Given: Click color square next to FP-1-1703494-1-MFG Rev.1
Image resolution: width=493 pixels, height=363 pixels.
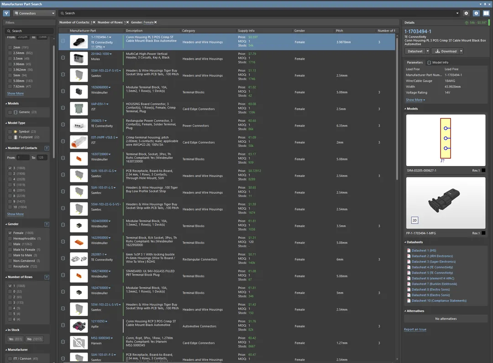Looking at the screenshot, I should (x=483, y=233).
